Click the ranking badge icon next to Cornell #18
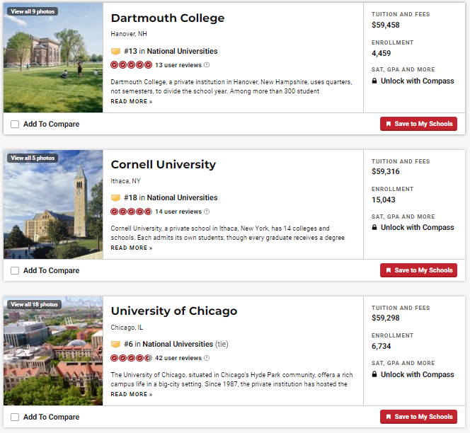 point(115,198)
